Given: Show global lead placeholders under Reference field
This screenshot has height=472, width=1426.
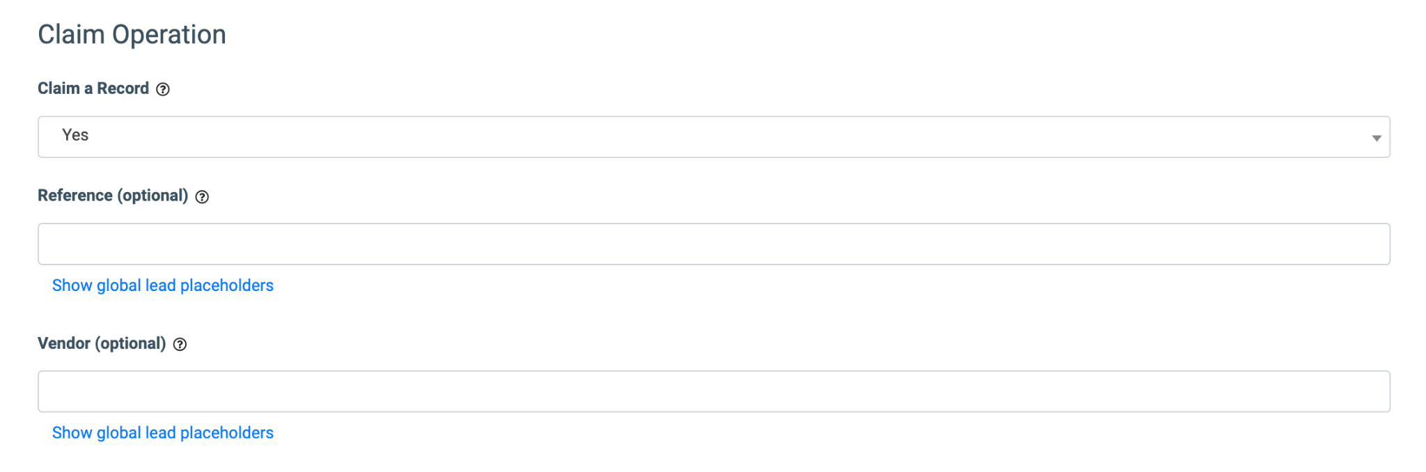Looking at the screenshot, I should pyautogui.click(x=162, y=285).
